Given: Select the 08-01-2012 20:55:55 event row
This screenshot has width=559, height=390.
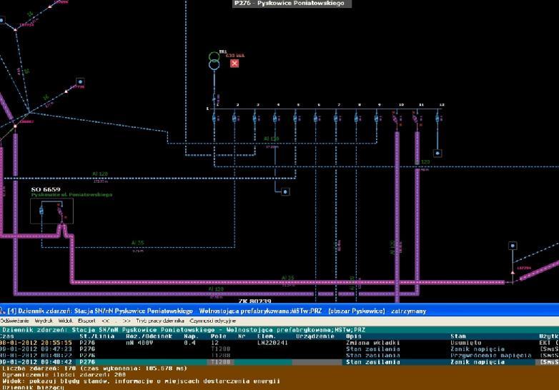Looking at the screenshot, I should [279, 343].
